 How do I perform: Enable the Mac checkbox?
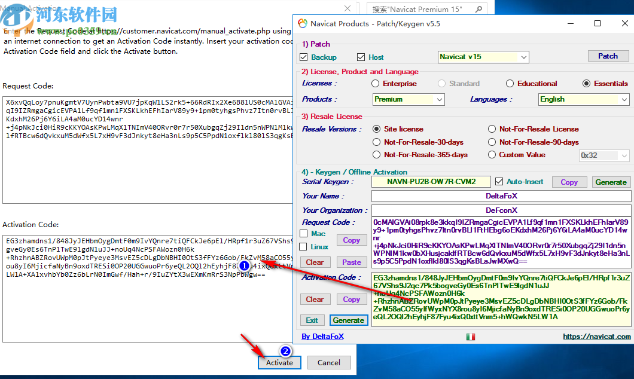(304, 234)
